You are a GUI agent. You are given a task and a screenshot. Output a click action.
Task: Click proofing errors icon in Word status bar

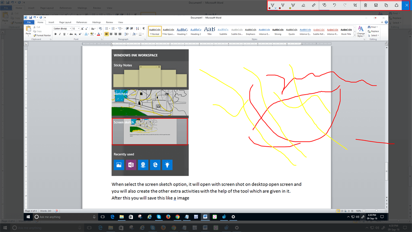point(56,211)
